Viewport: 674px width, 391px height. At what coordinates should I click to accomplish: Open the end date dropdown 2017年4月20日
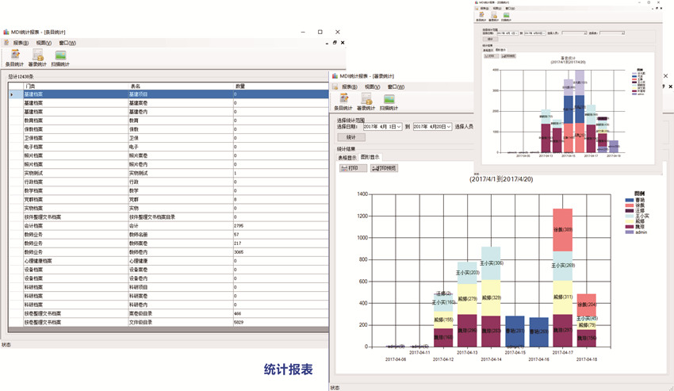(449, 126)
